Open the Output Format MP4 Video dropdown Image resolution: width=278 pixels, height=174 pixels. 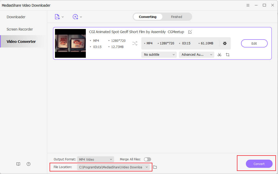[x=96, y=159]
